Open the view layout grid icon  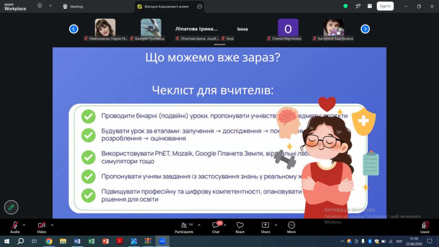pyautogui.click(x=370, y=6)
